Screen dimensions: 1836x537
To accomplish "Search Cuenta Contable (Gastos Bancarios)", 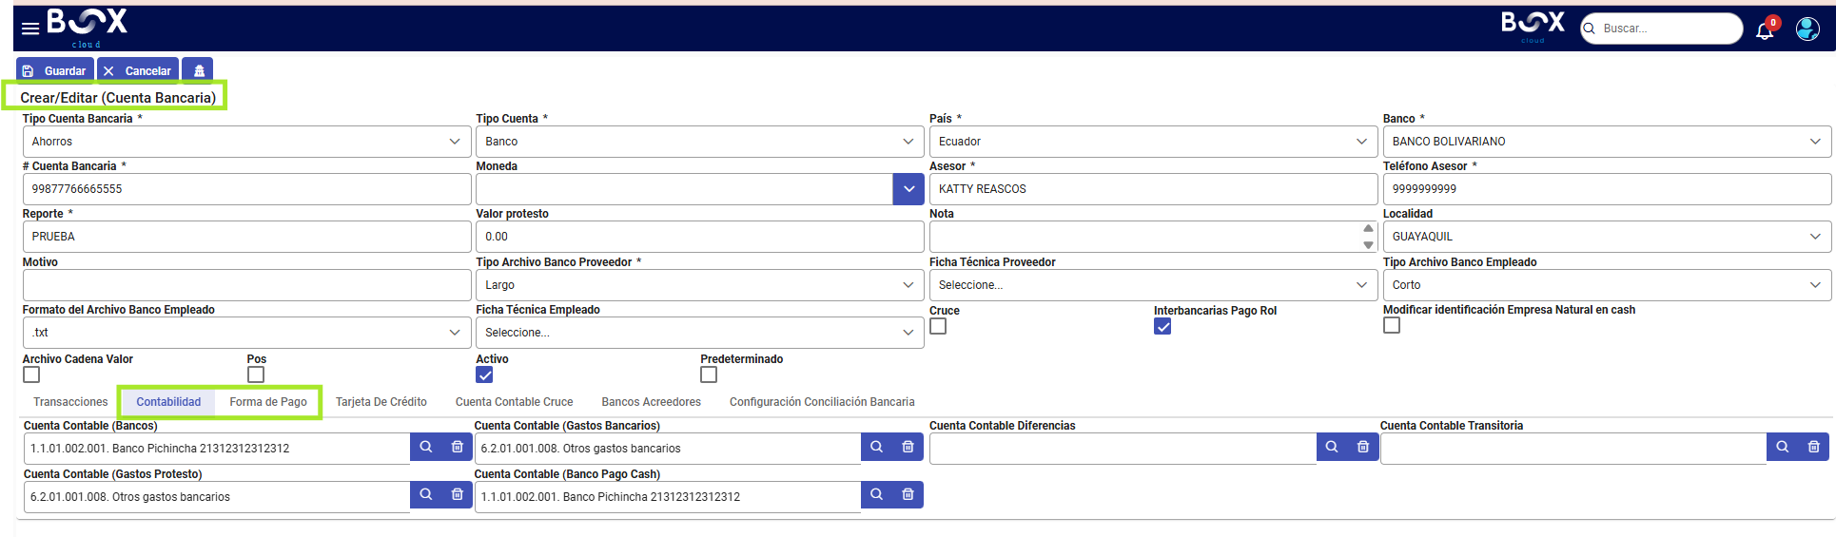I will [x=876, y=447].
